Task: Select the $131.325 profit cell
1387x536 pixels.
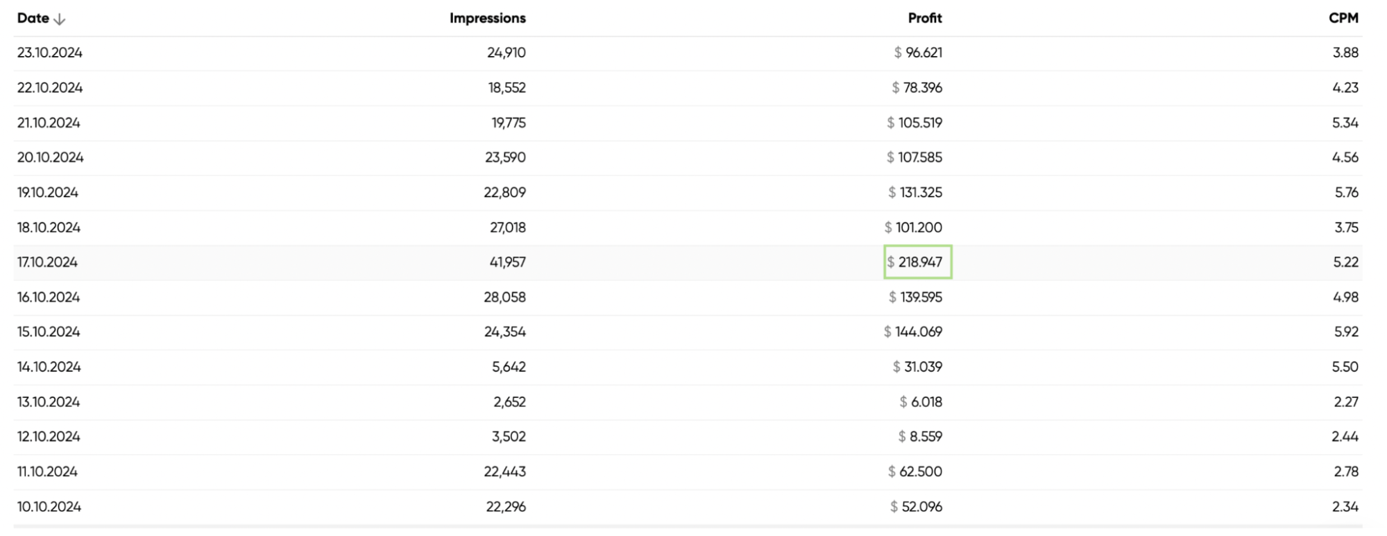Action: pyautogui.click(x=916, y=192)
